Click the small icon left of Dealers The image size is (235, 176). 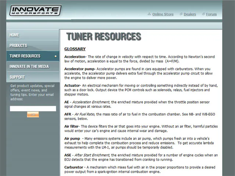(x=181, y=14)
